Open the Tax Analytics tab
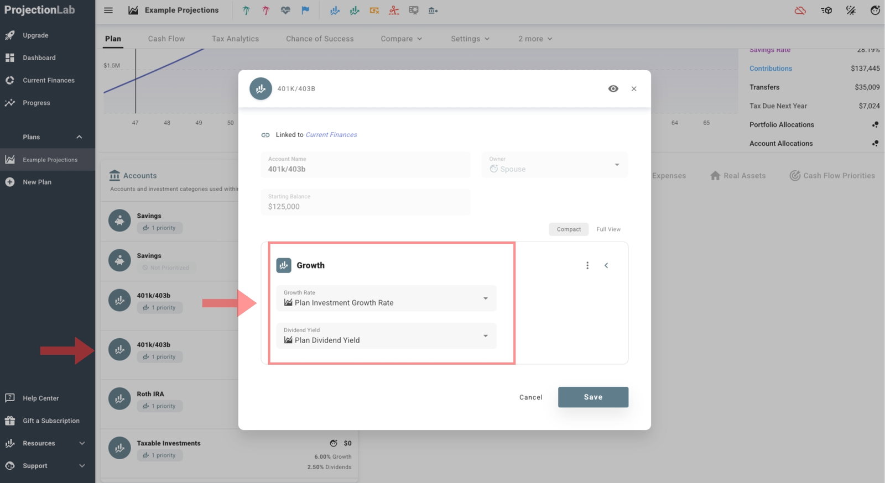 [235, 39]
